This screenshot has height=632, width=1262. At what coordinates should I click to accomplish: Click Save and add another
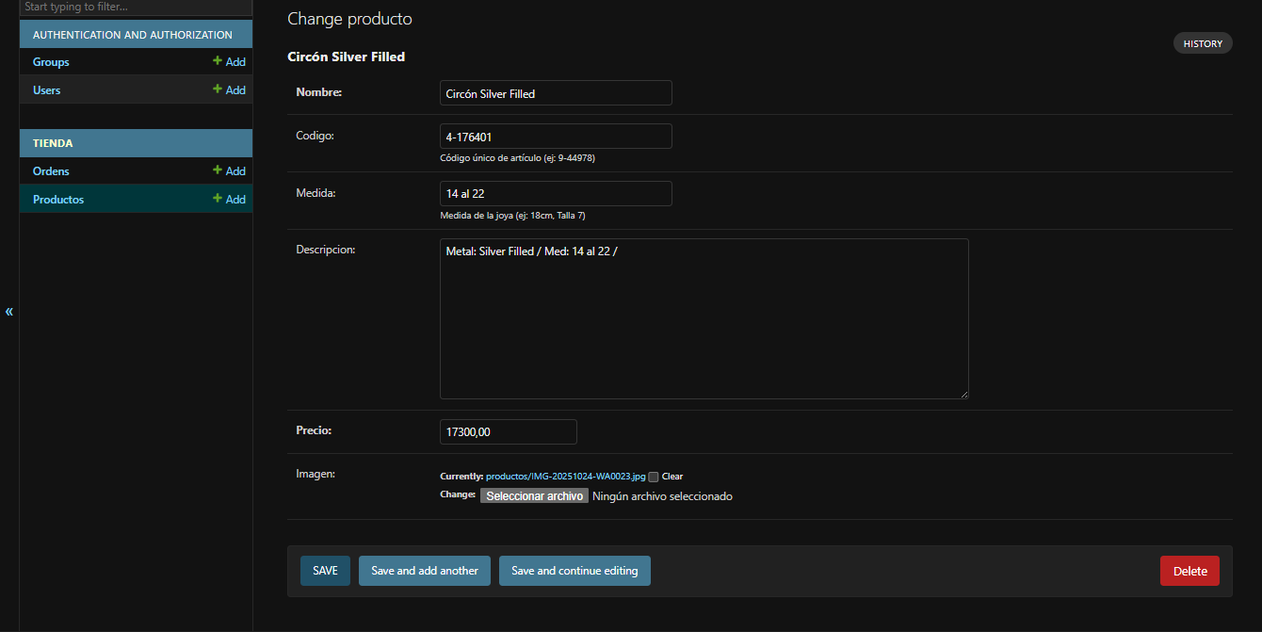[425, 571]
